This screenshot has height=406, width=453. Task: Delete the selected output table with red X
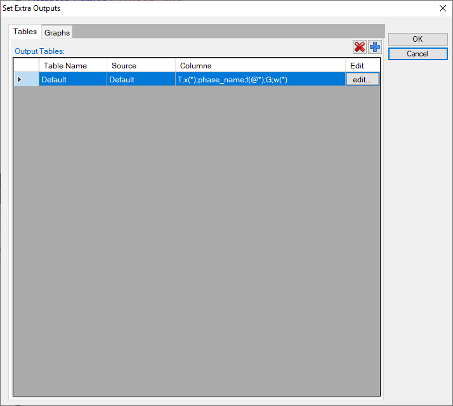(x=360, y=47)
